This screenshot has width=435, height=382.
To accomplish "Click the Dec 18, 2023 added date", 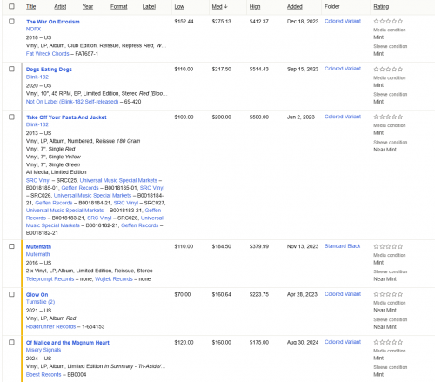I will coord(303,22).
